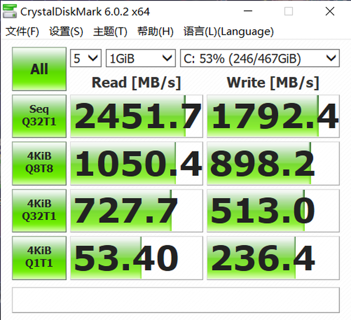Run all benchmarks with All button
This screenshot has width=351, height=320.
[39, 69]
